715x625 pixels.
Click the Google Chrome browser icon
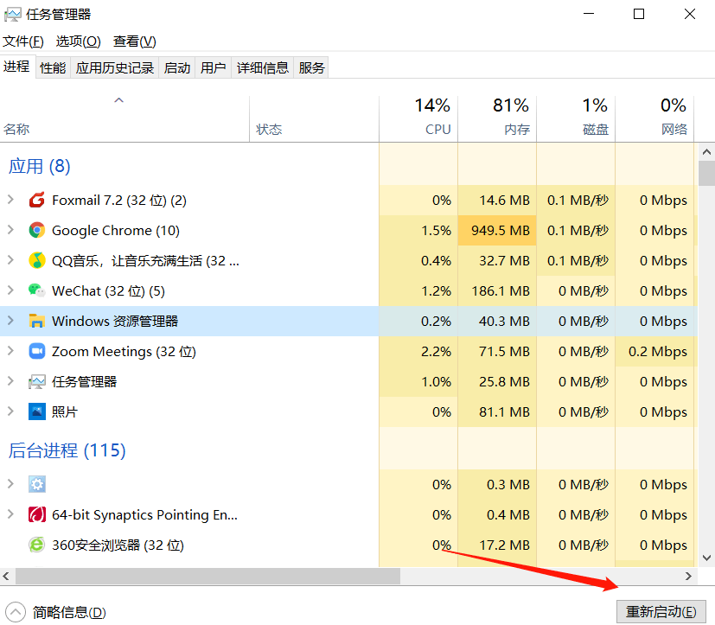point(36,230)
